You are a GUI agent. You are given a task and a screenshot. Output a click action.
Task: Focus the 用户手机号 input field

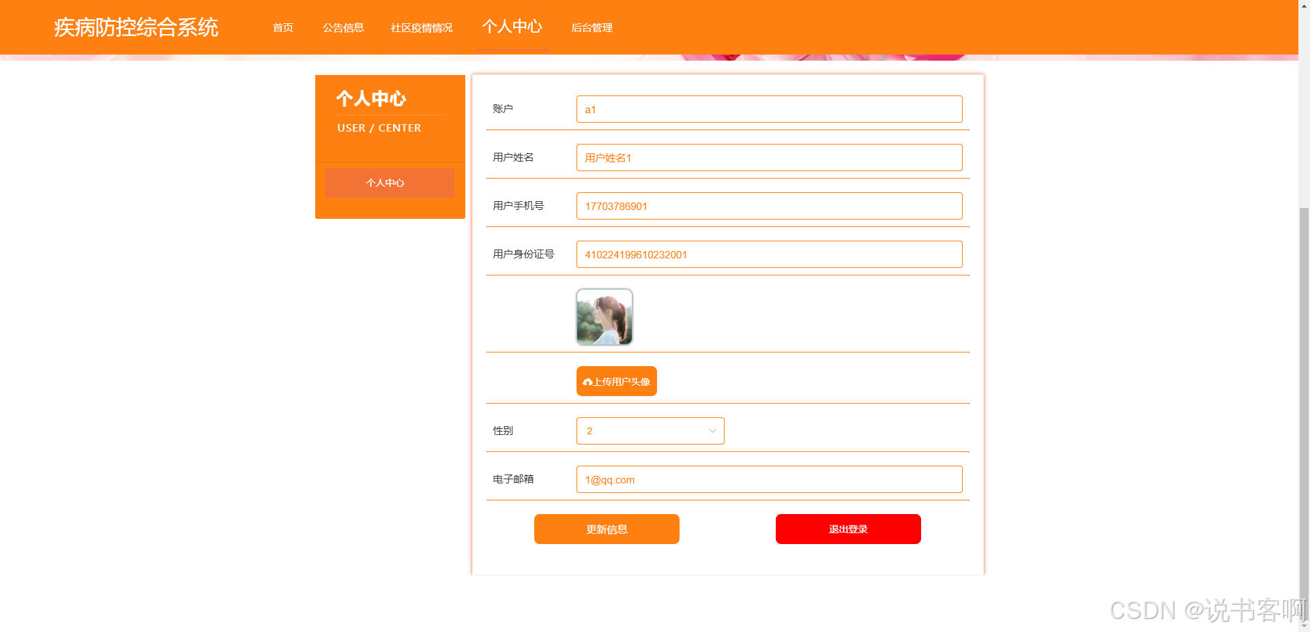point(770,206)
